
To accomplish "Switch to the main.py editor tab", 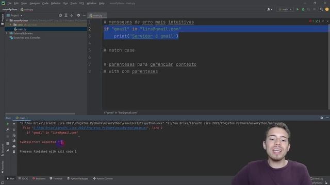I will 97,15.
